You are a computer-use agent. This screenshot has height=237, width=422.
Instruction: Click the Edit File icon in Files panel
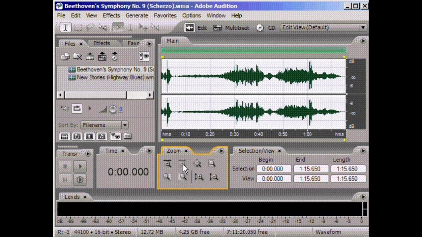(90, 57)
